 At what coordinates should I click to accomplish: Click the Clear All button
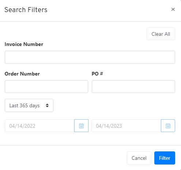point(161,34)
